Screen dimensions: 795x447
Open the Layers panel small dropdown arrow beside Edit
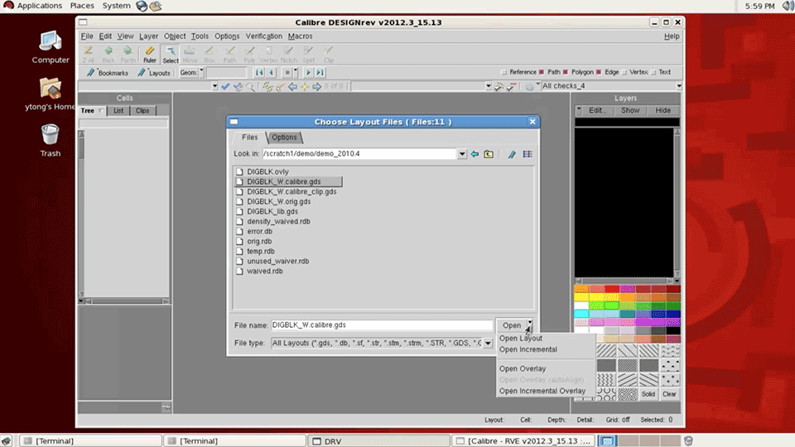coord(579,108)
